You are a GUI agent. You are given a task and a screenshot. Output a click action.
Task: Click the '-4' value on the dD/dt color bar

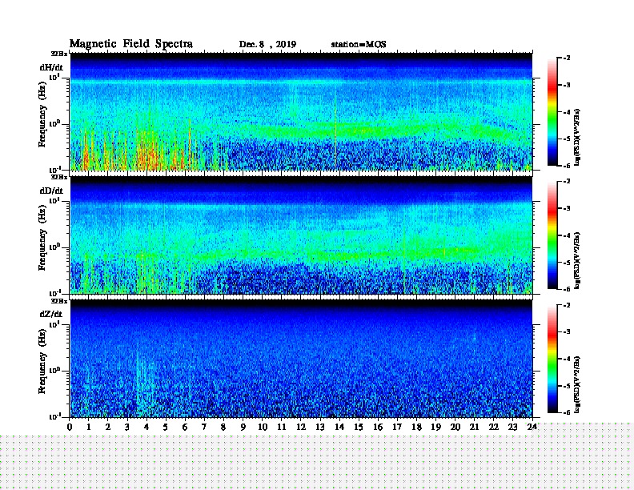tap(567, 235)
